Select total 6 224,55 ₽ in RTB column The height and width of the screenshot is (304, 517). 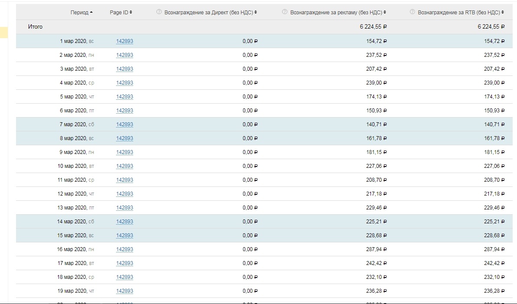(491, 27)
